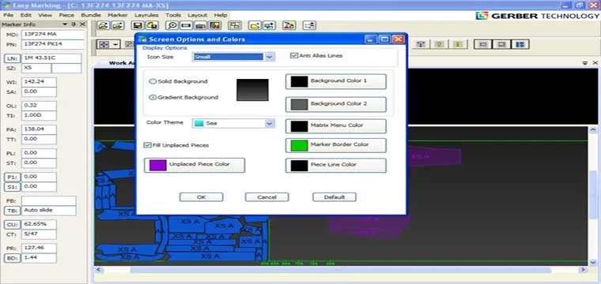Click the floppy disk save icon
601x284 pixels.
coord(138,25)
